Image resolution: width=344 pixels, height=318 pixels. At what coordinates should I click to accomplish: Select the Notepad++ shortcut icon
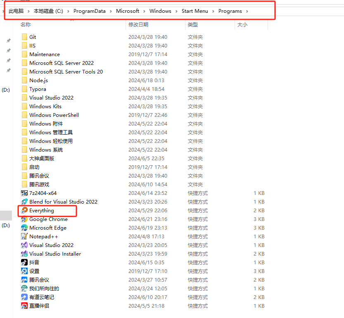click(24, 237)
